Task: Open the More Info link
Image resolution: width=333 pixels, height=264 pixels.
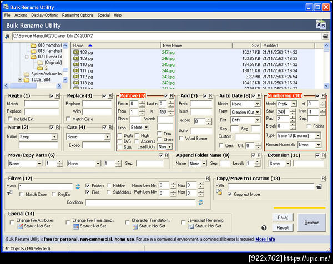Action: click(265, 239)
